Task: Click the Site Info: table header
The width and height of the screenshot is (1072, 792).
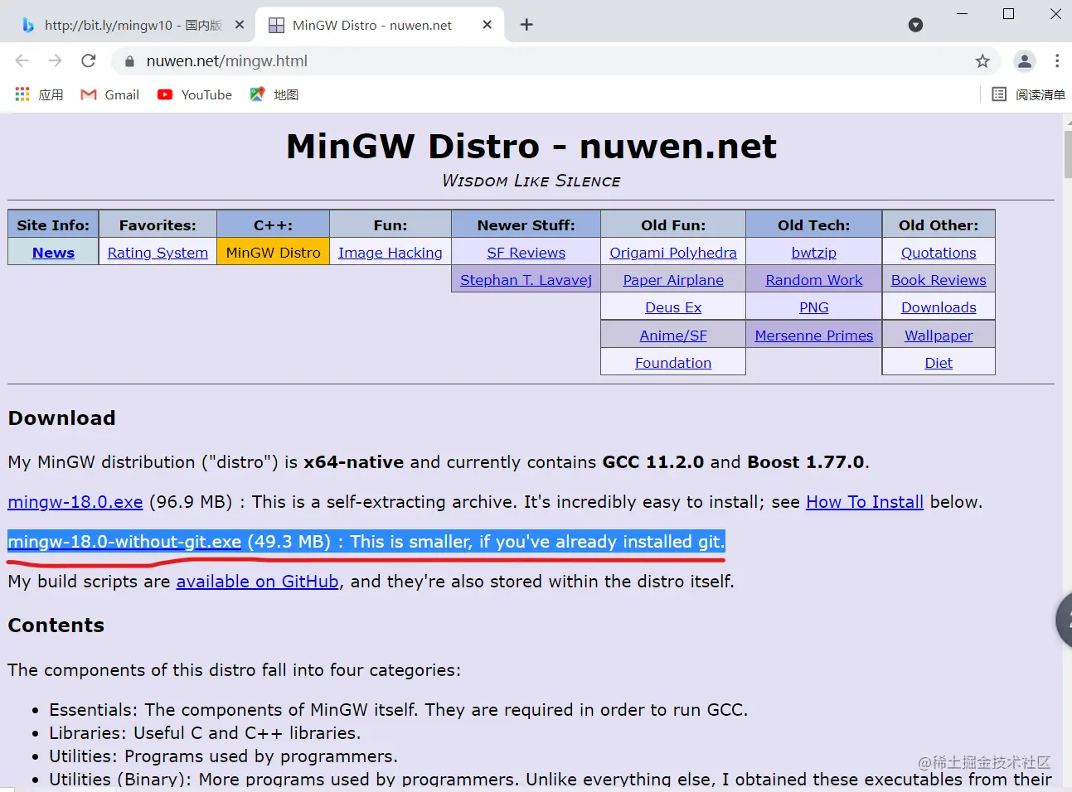Action: click(53, 225)
